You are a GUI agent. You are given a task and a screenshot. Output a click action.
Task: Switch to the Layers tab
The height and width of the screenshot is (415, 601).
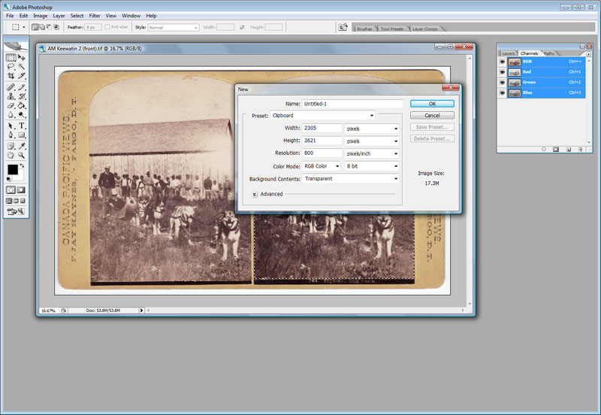[x=509, y=53]
